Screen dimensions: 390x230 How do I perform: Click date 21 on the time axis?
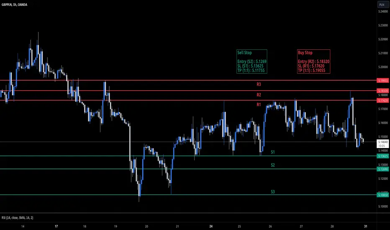tap(177, 226)
